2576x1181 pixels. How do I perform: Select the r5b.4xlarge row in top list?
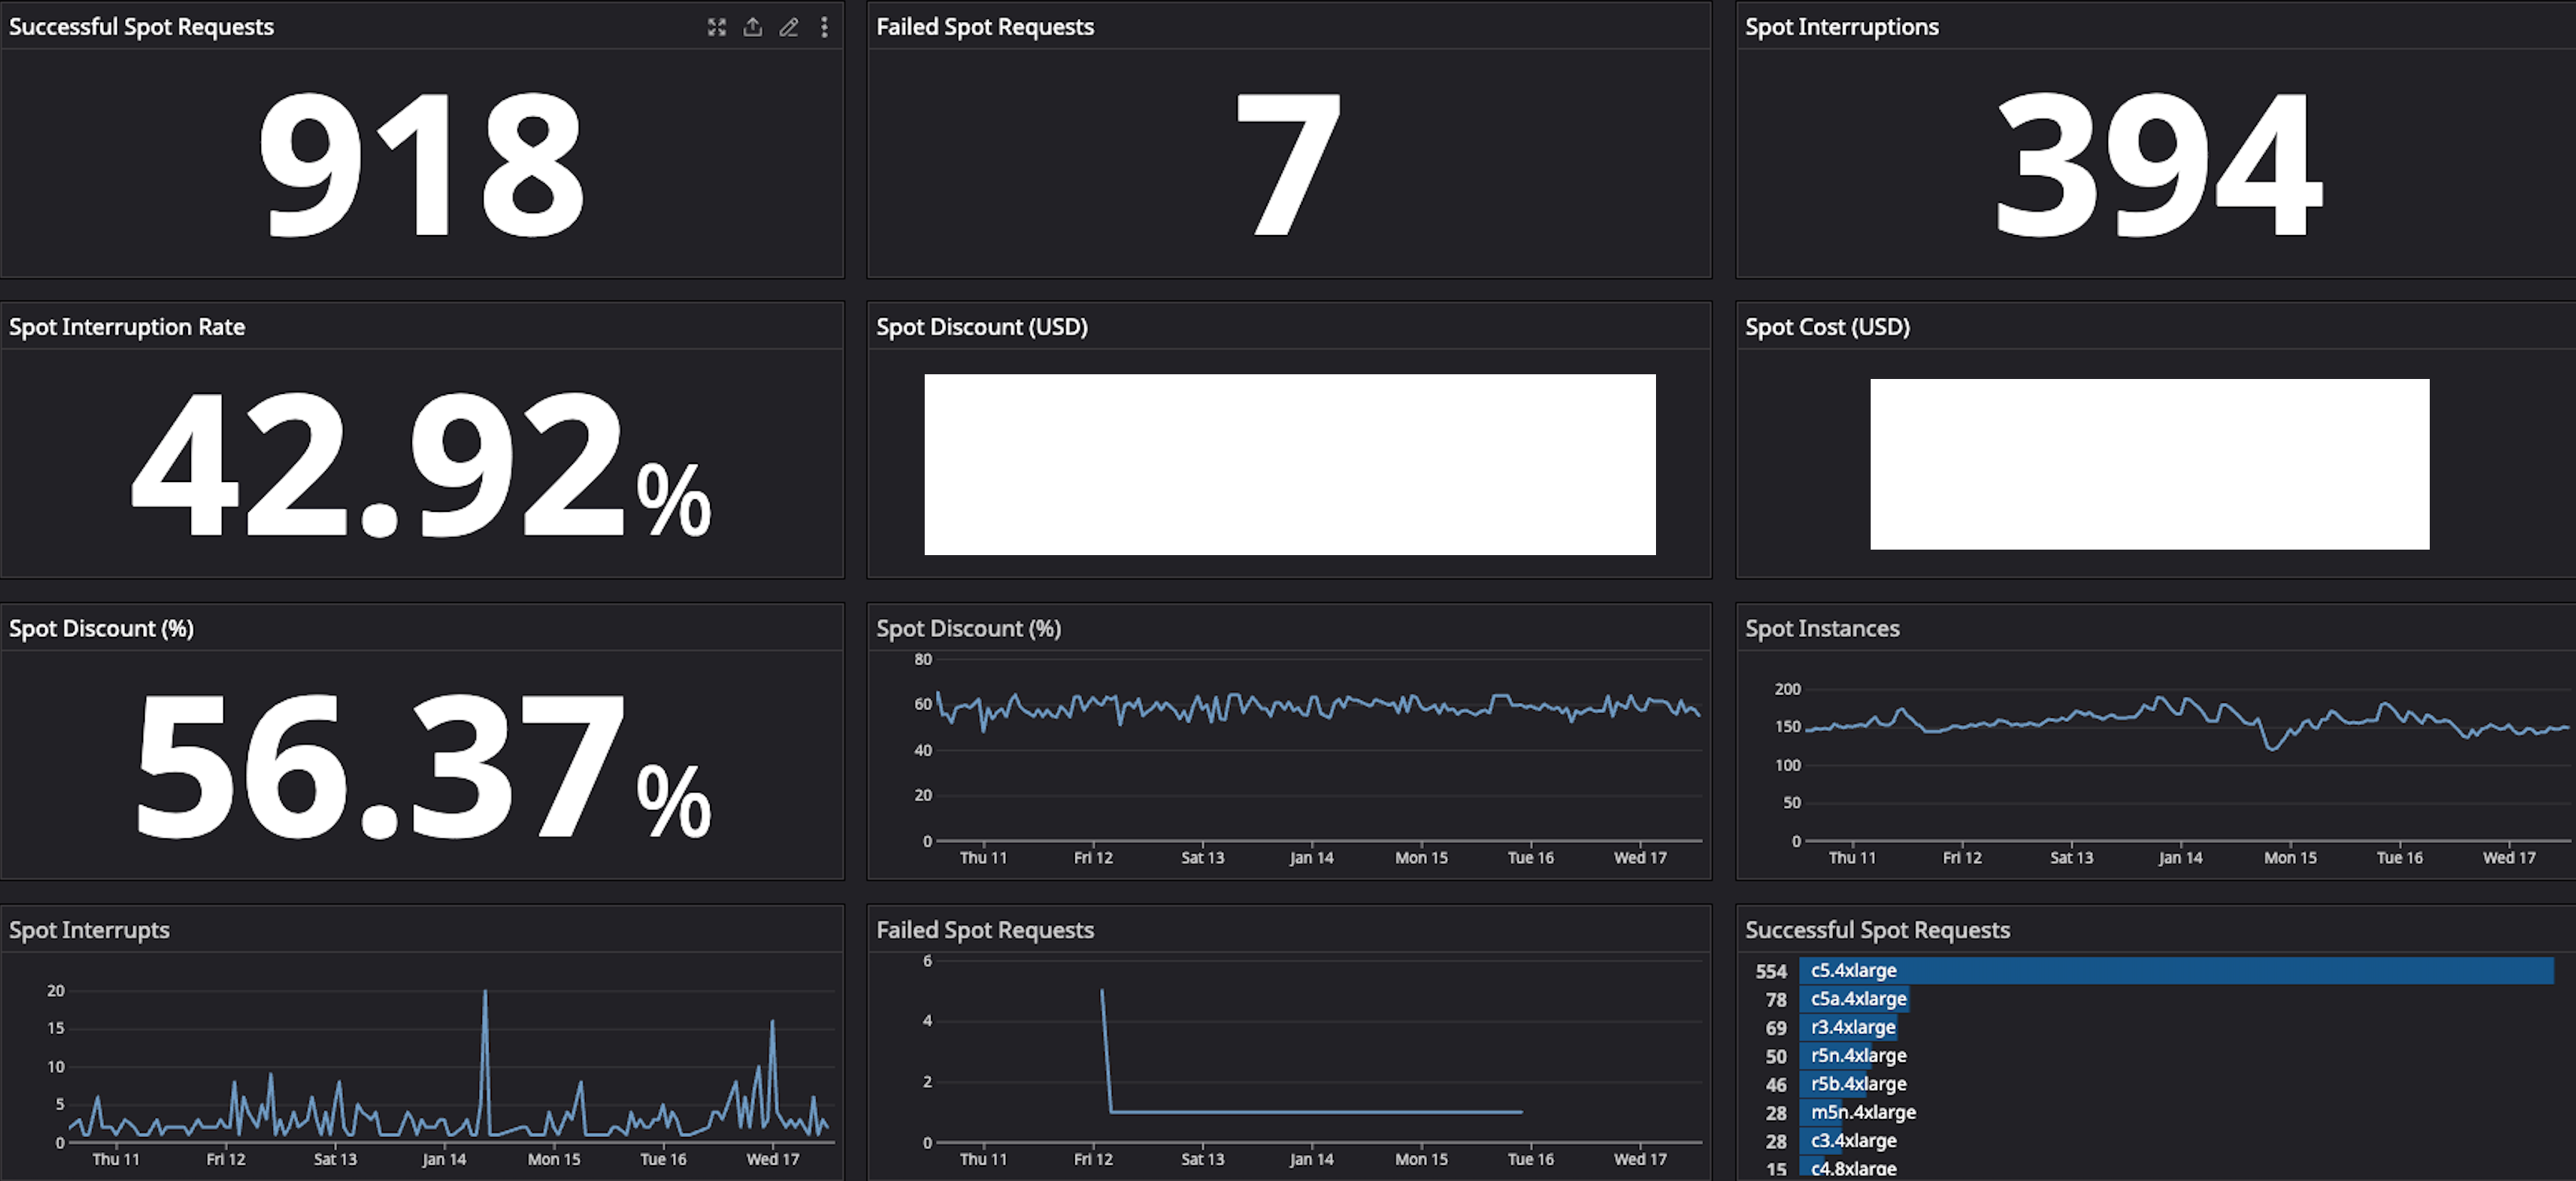(x=1857, y=1084)
